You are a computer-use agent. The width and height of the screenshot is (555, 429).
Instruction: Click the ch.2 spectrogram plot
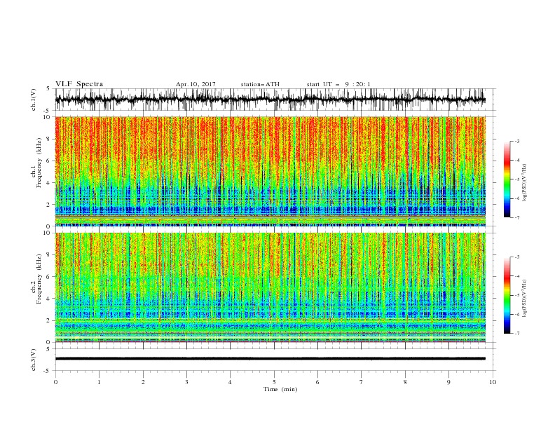pyautogui.click(x=270, y=287)
